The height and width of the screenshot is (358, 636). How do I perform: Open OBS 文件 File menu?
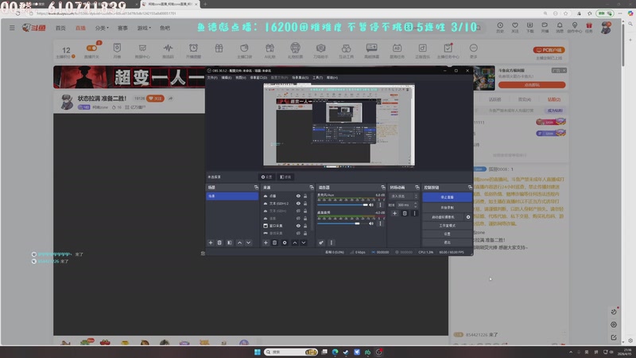[x=212, y=77]
